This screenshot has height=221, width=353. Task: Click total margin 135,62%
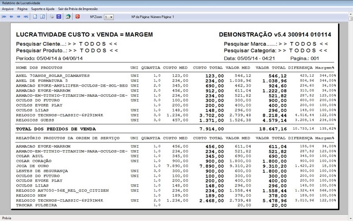click(x=327, y=129)
